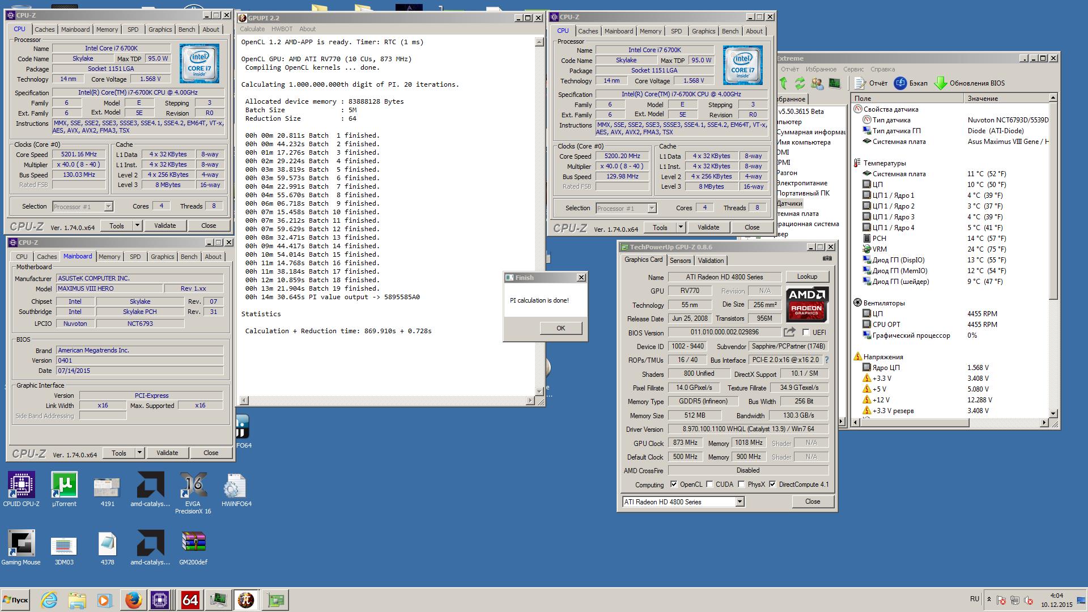Open Tools dropdown arrow in Mainboard CPU-Z
Viewport: 1088px width, 612px height.
(x=139, y=453)
